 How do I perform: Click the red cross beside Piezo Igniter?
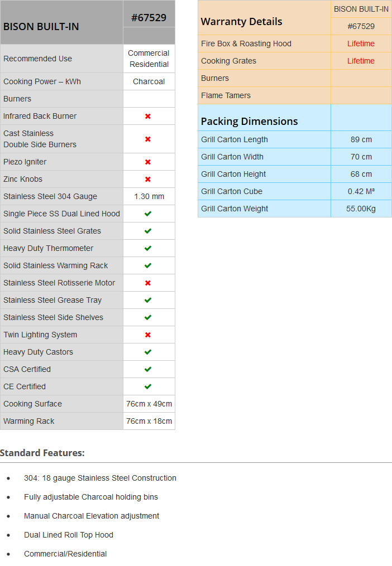pyautogui.click(x=147, y=162)
